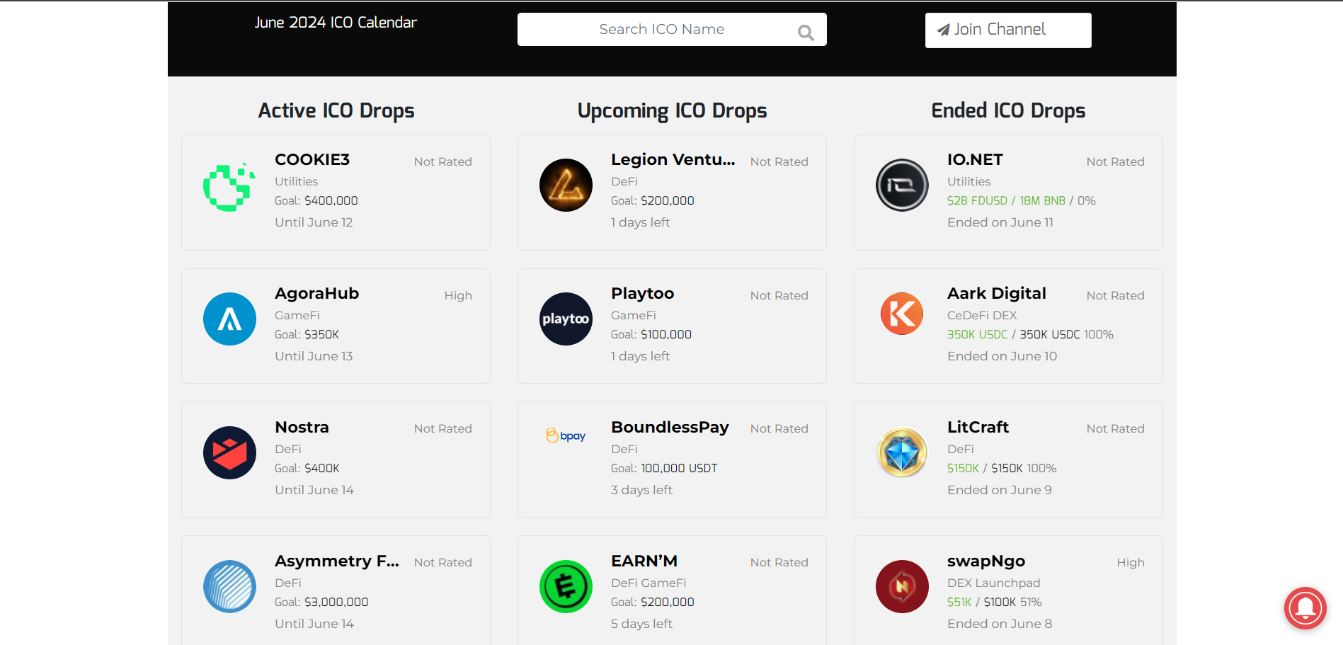Click the search magnifier icon
The height and width of the screenshot is (645, 1343).
pyautogui.click(x=806, y=33)
